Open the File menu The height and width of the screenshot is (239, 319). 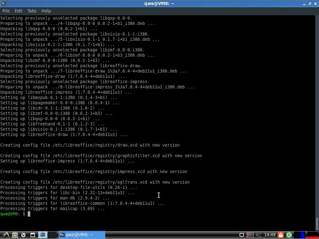(6, 11)
